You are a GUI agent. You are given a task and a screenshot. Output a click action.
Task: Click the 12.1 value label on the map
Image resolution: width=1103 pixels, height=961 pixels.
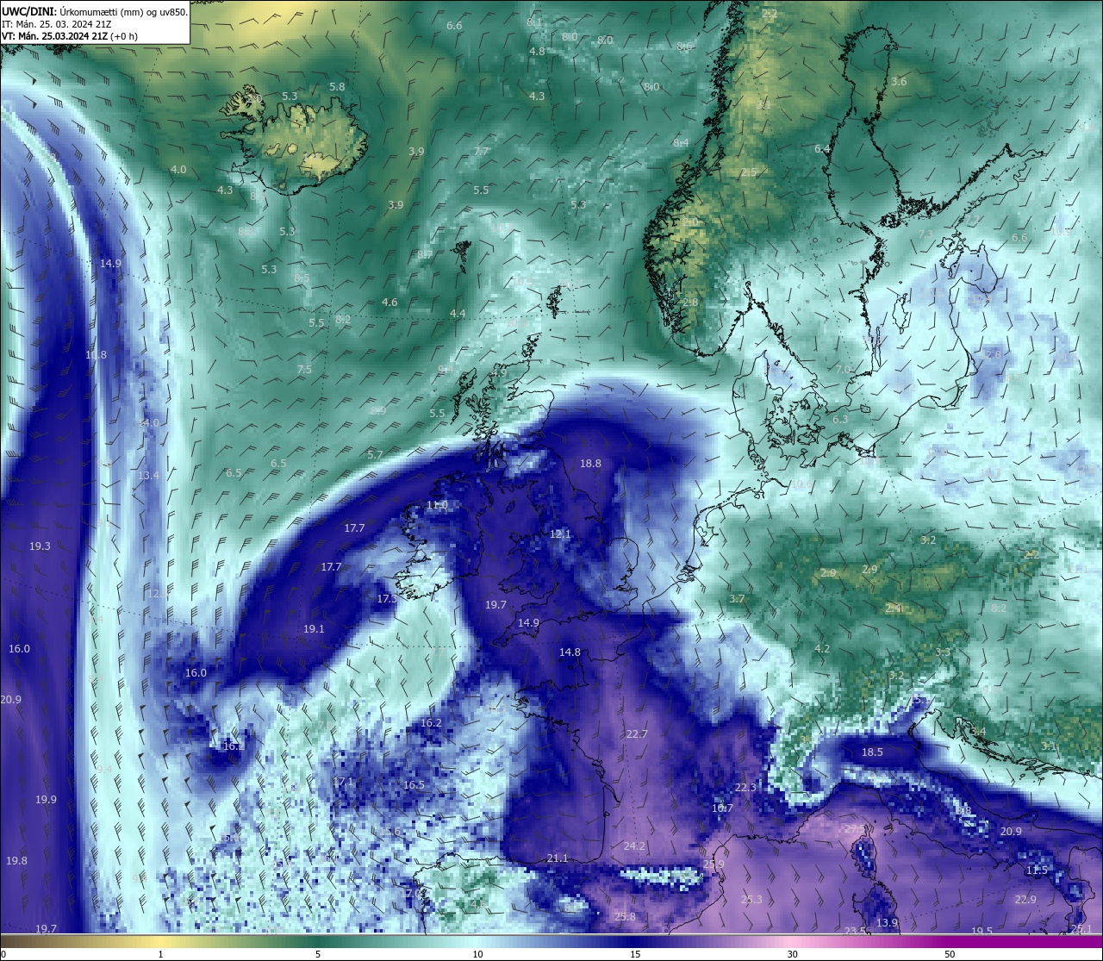pos(560,534)
